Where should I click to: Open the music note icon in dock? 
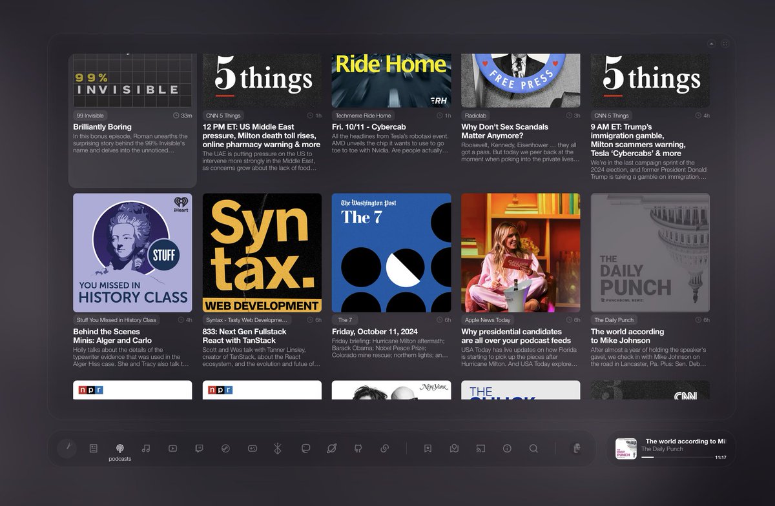[x=146, y=448]
